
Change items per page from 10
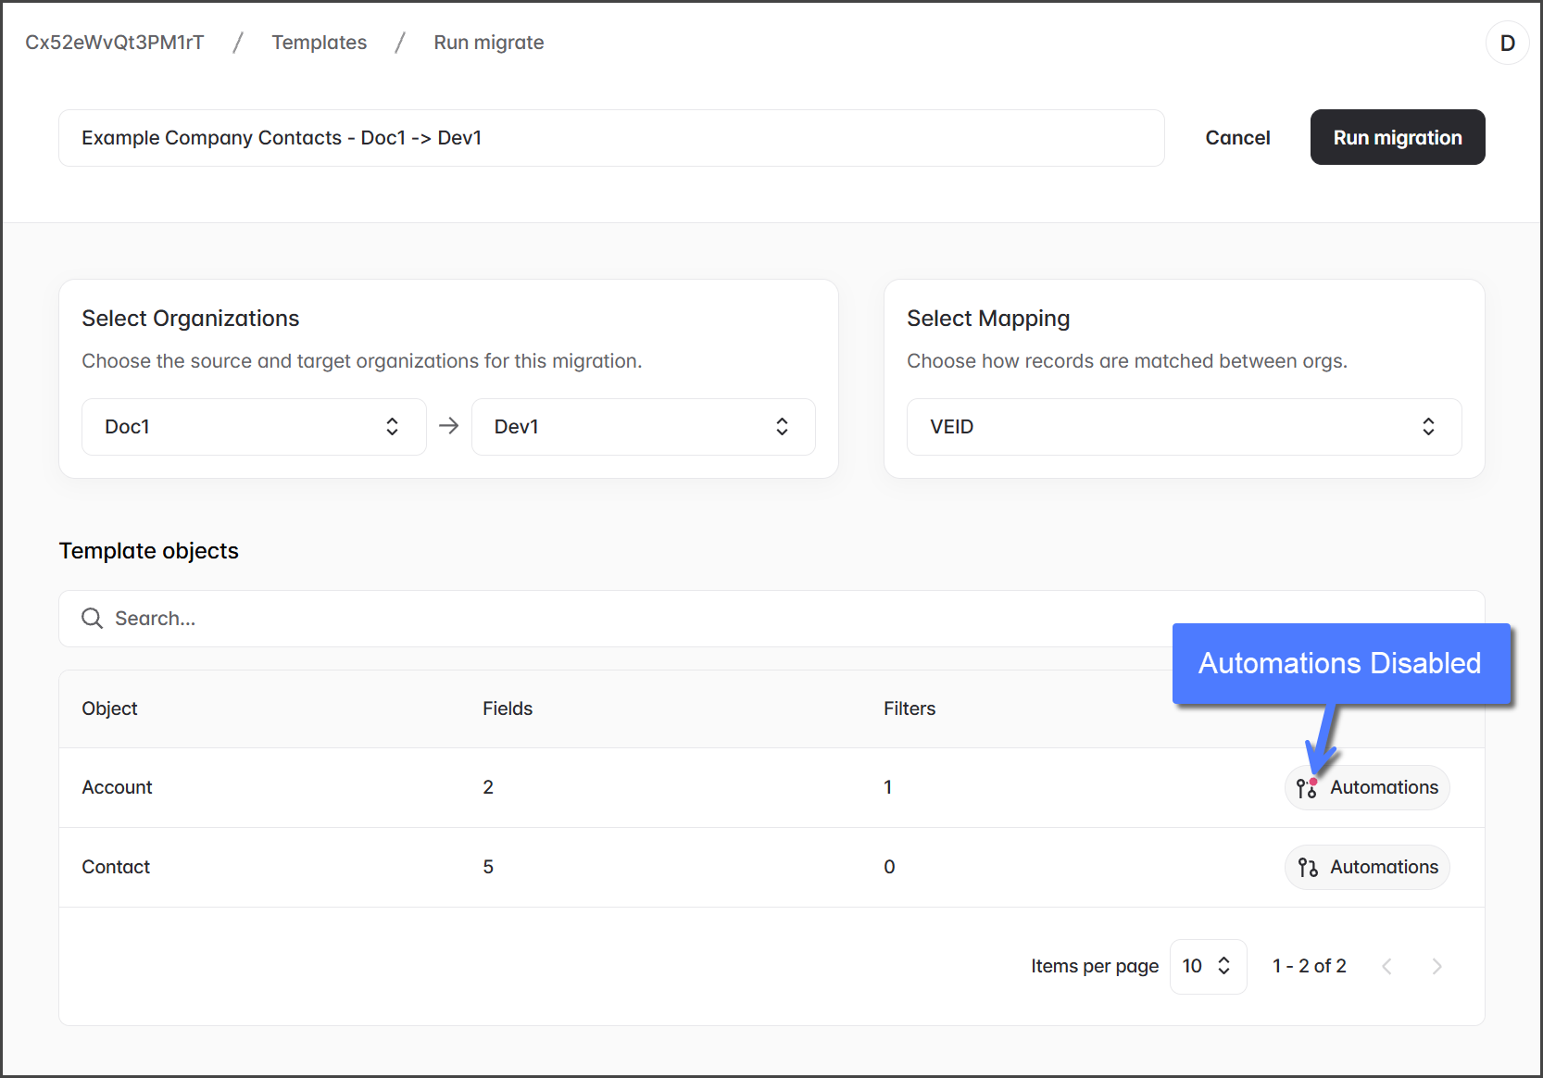[x=1208, y=966]
